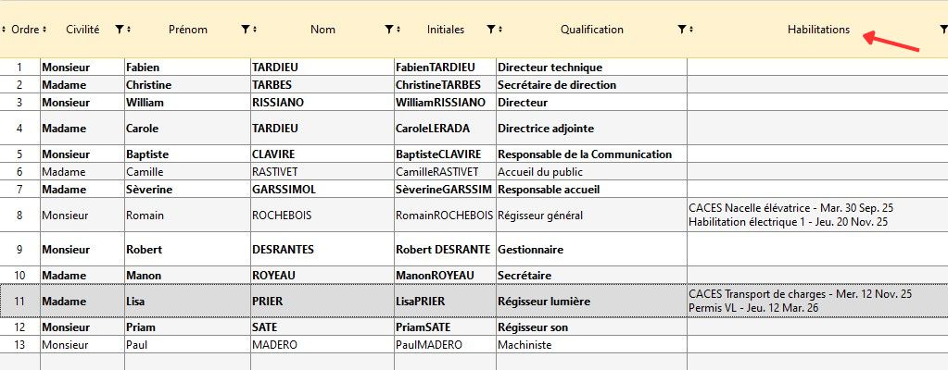Click Lisa PRIER's CACES Transport habilitation entry
This screenshot has height=370, width=948.
click(x=801, y=294)
